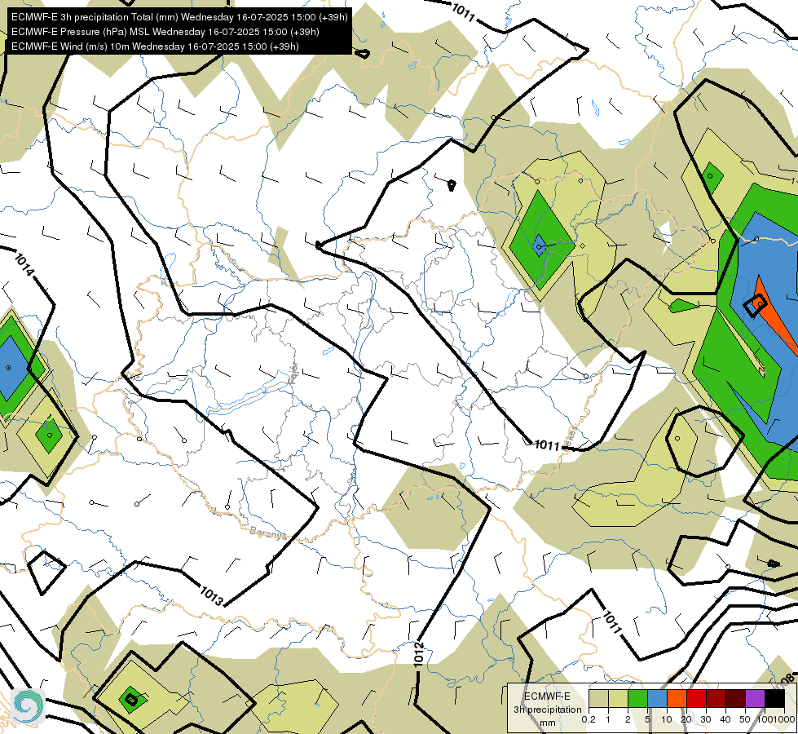Select the khaki 0.2–1 mm legend swatch
The height and width of the screenshot is (734, 798).
coord(598,698)
